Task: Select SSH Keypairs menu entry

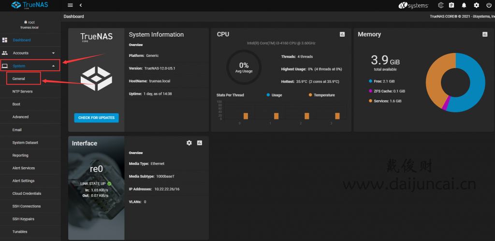Action: tap(30, 219)
